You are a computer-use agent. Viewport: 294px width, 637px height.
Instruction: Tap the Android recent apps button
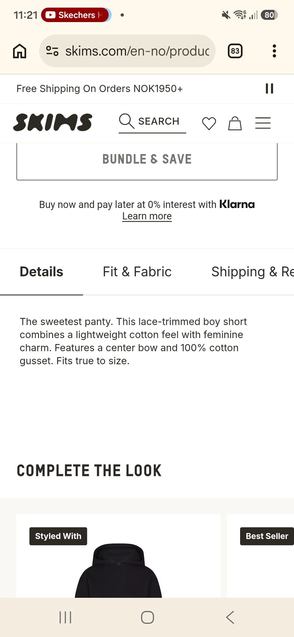(x=65, y=617)
